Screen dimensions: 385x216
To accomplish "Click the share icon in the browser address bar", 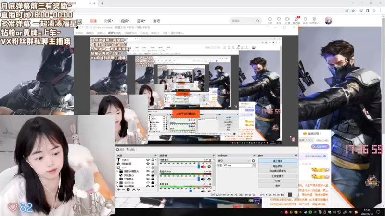I will coord(346,11).
